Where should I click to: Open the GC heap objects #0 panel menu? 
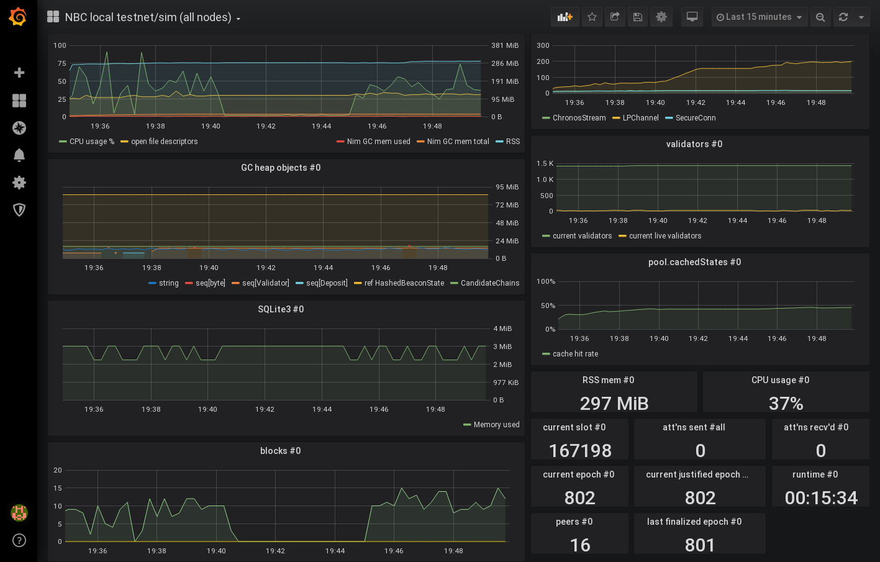coord(281,168)
